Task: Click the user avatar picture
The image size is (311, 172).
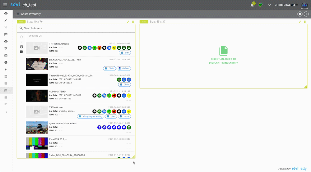Action: (304, 5)
